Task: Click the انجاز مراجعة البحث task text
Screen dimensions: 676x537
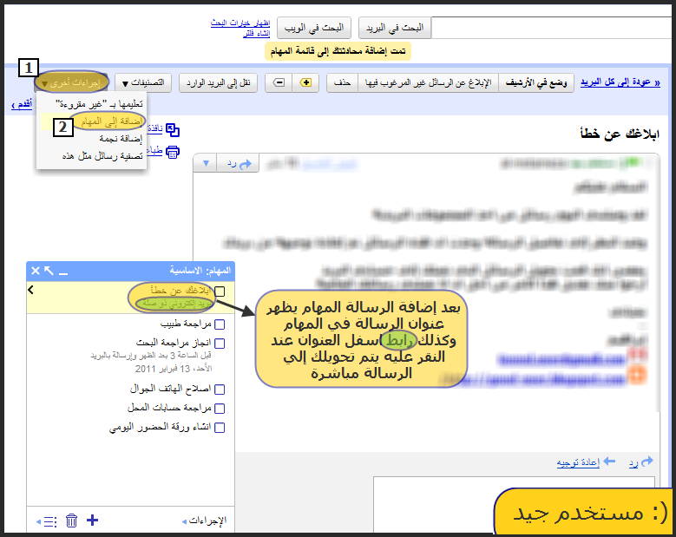Action: (x=174, y=343)
